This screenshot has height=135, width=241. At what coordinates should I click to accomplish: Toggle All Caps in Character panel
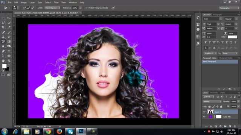(x=214, y=42)
